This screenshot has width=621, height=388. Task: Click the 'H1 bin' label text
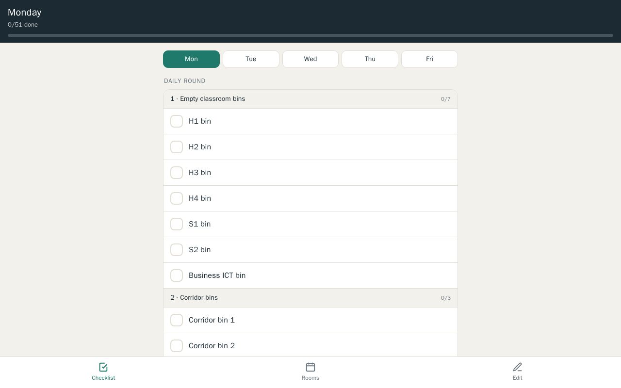pos(200,121)
